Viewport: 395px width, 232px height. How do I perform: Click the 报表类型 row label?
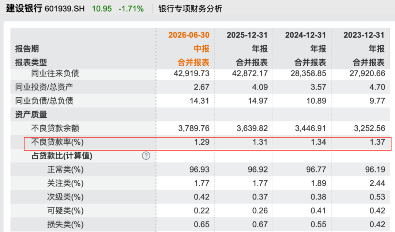(x=31, y=62)
